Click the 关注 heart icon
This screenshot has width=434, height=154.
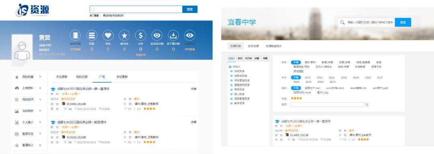tap(108, 35)
